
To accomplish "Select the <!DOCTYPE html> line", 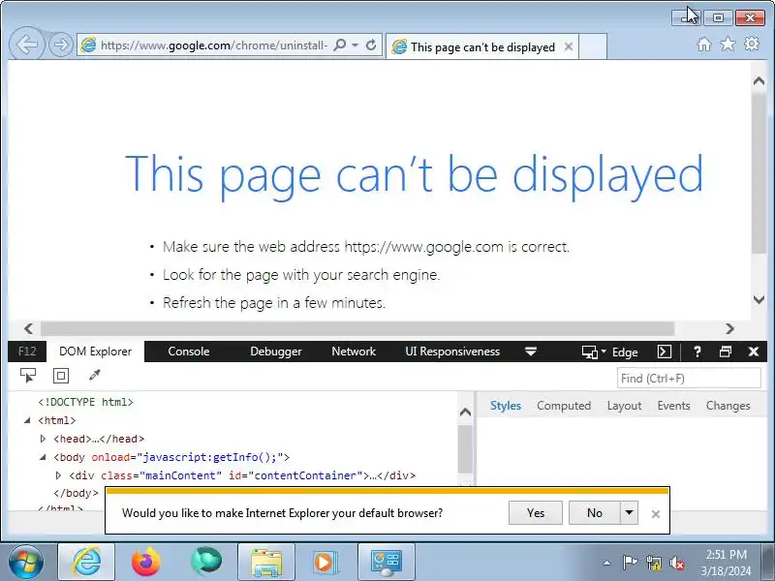I will [85, 402].
